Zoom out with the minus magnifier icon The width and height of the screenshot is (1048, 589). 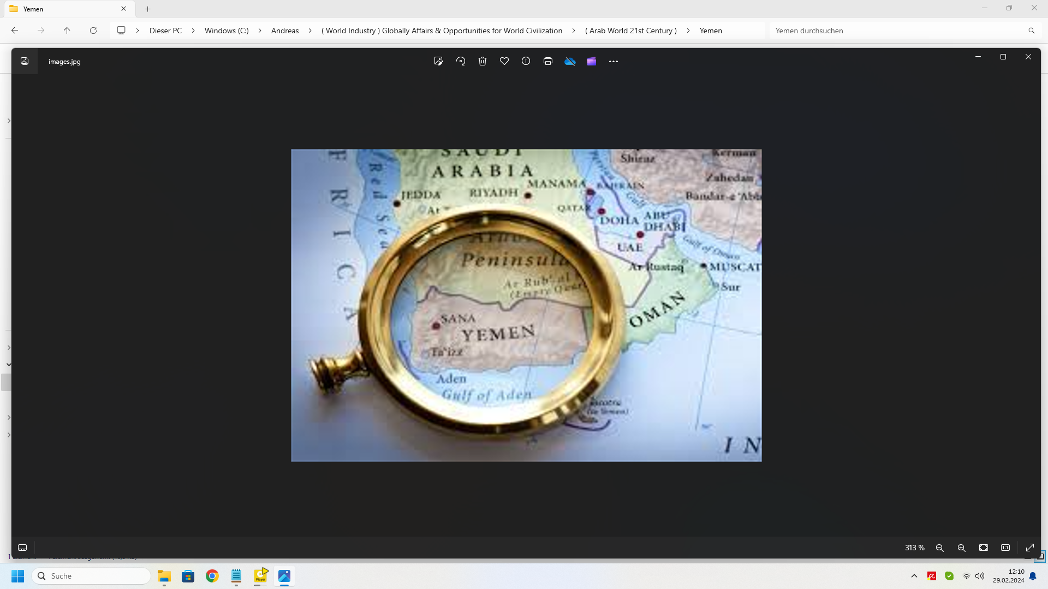(940, 548)
